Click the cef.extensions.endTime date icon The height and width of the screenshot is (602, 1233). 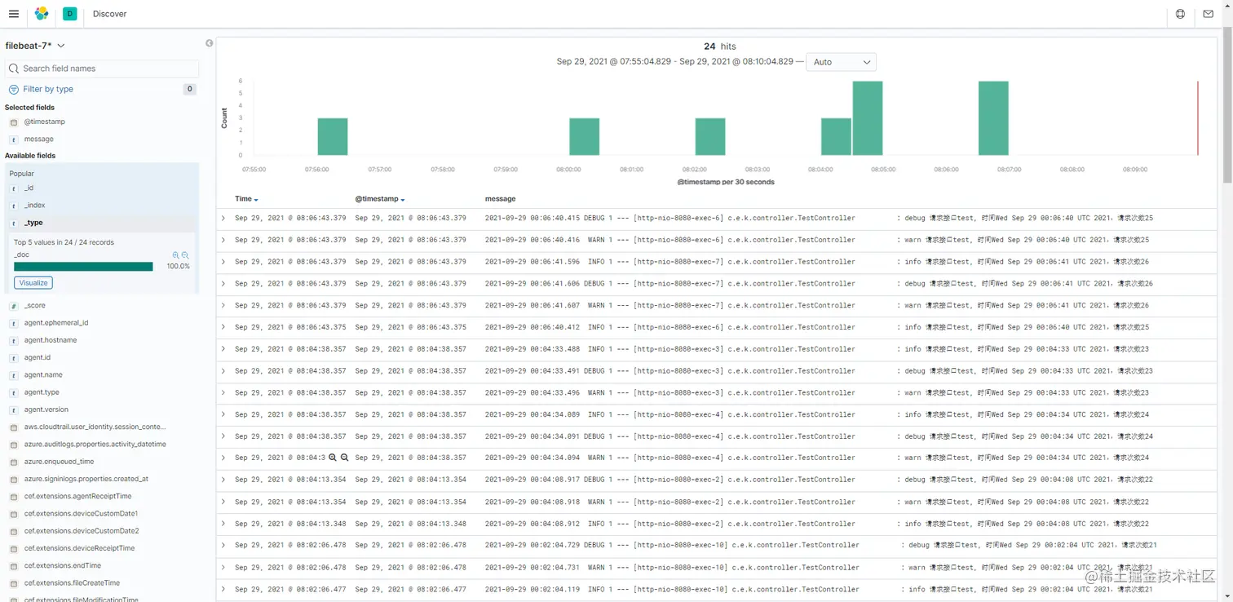click(x=14, y=566)
